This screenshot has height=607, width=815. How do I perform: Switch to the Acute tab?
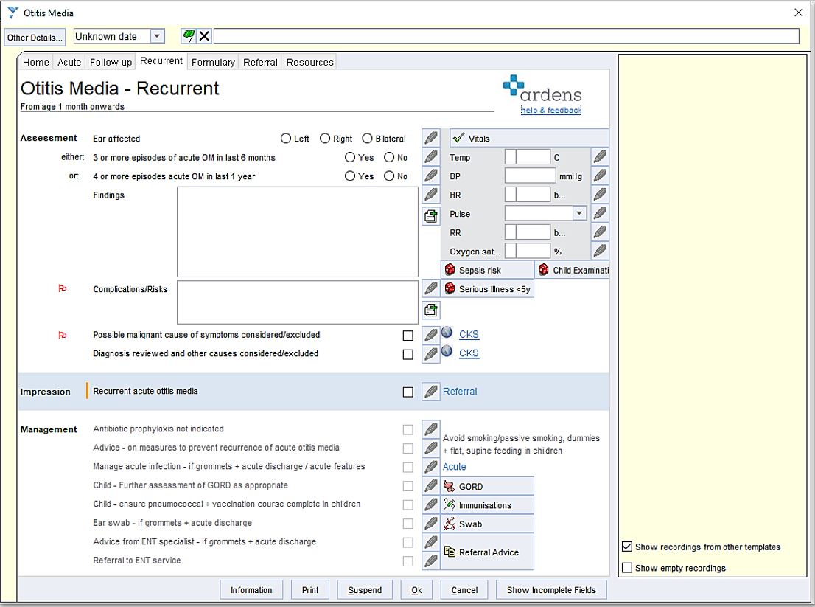point(69,62)
